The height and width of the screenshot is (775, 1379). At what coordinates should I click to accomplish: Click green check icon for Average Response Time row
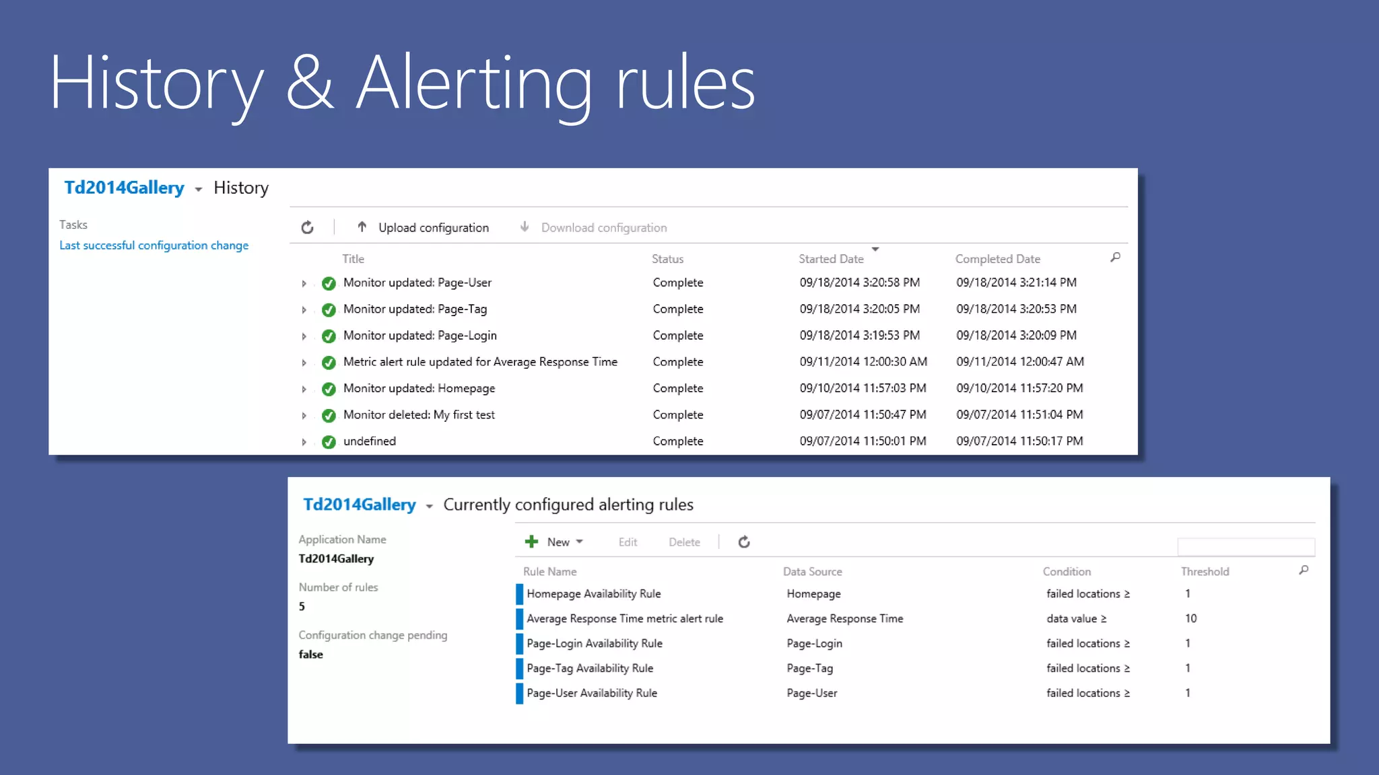[329, 363]
